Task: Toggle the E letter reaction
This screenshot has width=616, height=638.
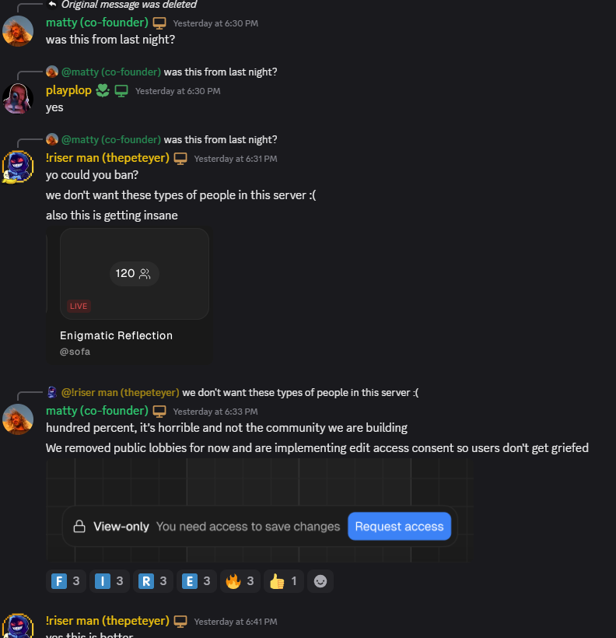Action: click(x=197, y=581)
